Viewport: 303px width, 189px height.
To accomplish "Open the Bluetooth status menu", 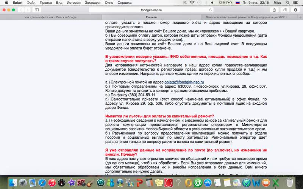I will [206, 3].
